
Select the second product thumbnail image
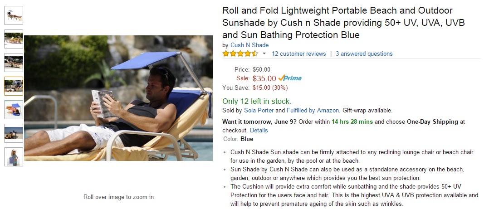[14, 39]
